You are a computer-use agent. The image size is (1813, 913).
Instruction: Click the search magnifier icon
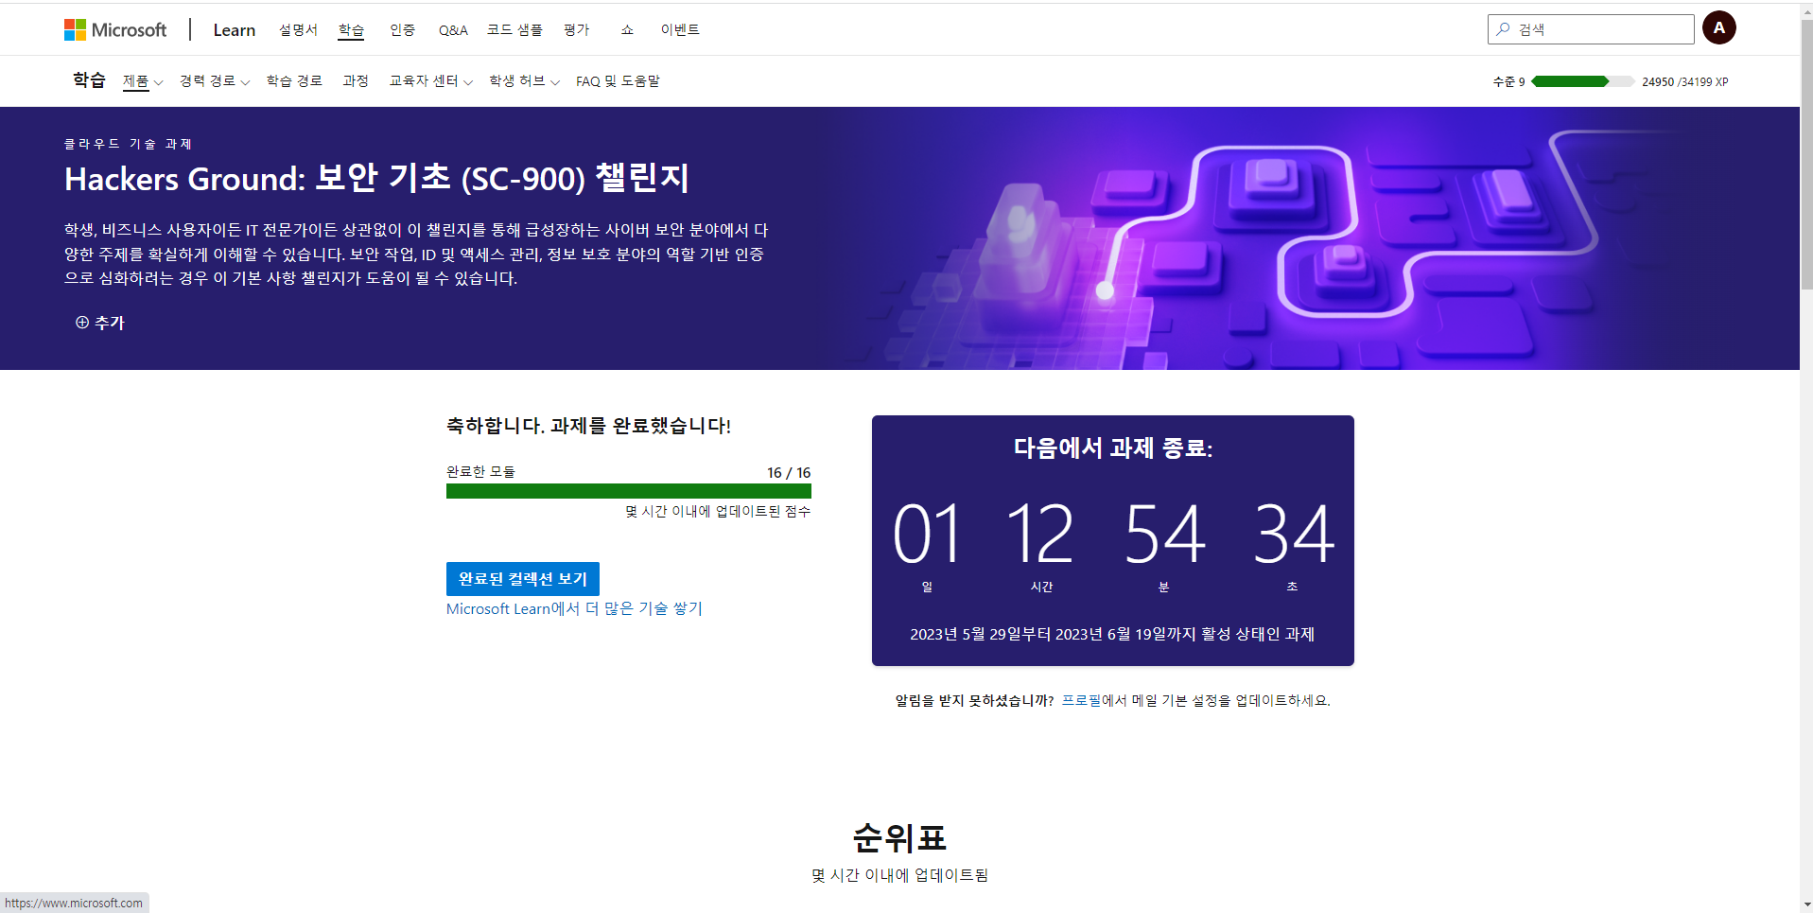[x=1503, y=28]
